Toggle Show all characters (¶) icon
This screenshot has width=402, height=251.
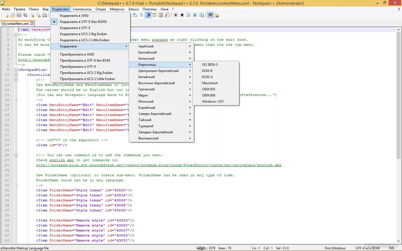pyautogui.click(x=142, y=15)
